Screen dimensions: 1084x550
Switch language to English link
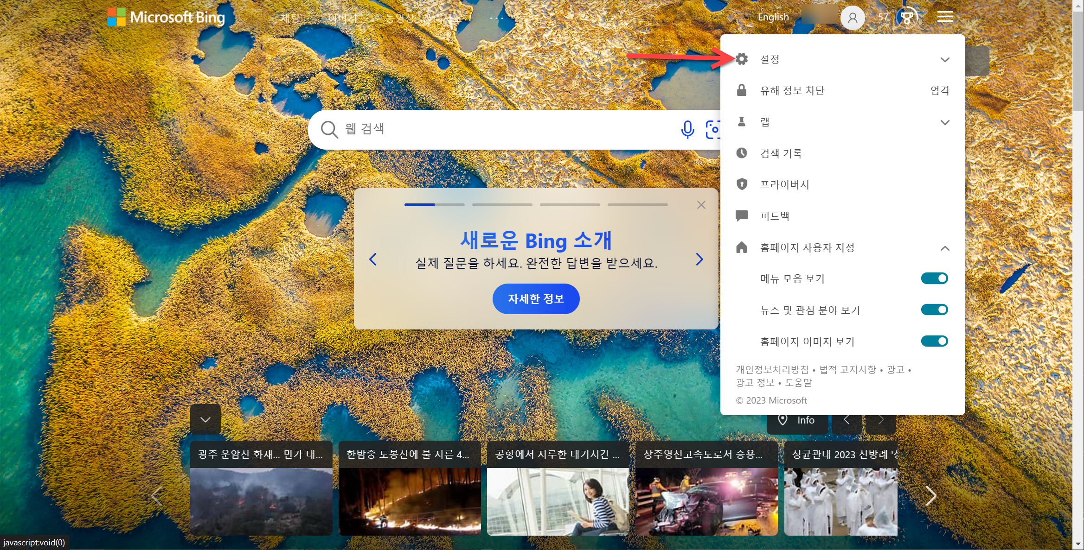pos(773,17)
